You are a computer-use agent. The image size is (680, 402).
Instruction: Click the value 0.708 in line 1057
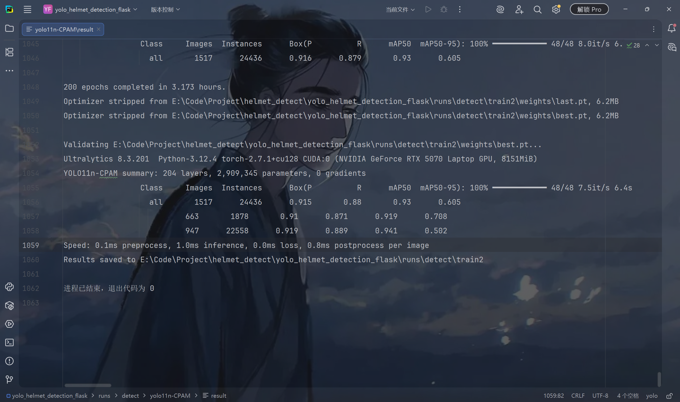436,216
